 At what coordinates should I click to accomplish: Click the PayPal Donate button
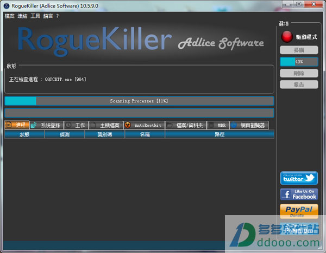coord(299,211)
